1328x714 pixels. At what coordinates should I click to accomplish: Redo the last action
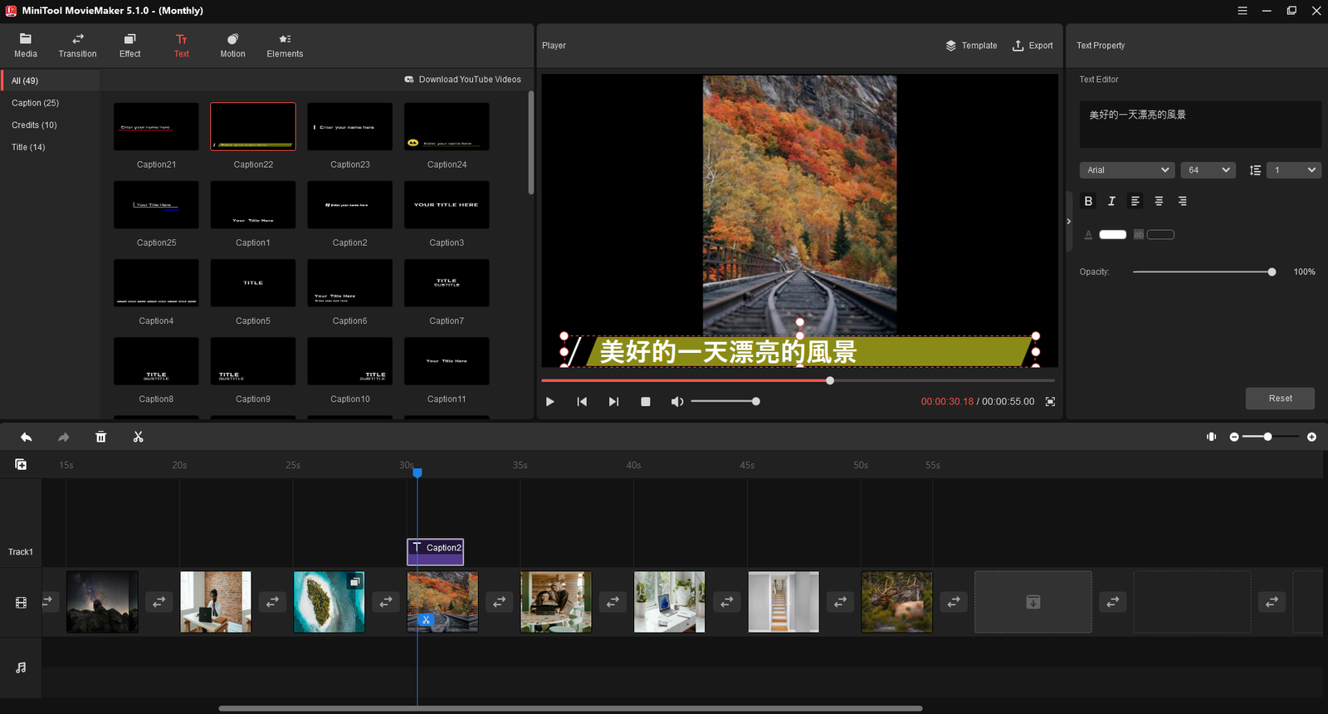[63, 437]
